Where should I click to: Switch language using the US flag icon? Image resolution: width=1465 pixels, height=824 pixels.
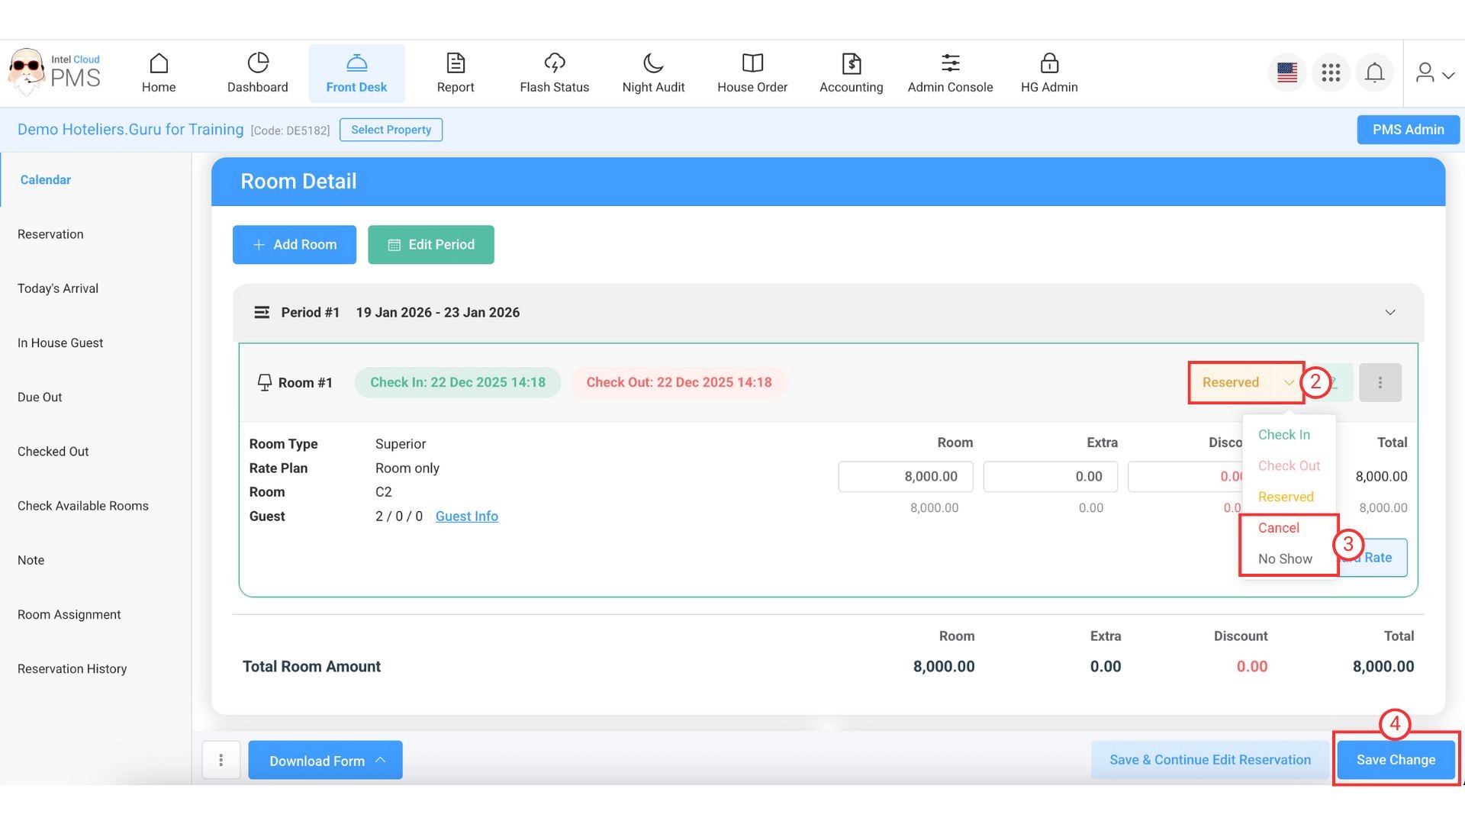coord(1287,73)
